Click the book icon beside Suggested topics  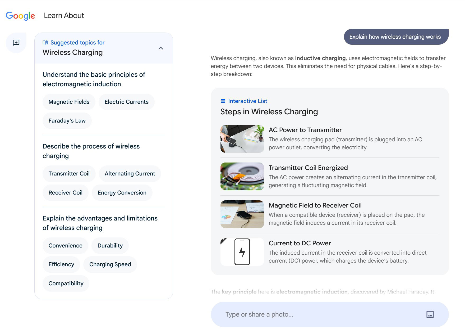(45, 43)
